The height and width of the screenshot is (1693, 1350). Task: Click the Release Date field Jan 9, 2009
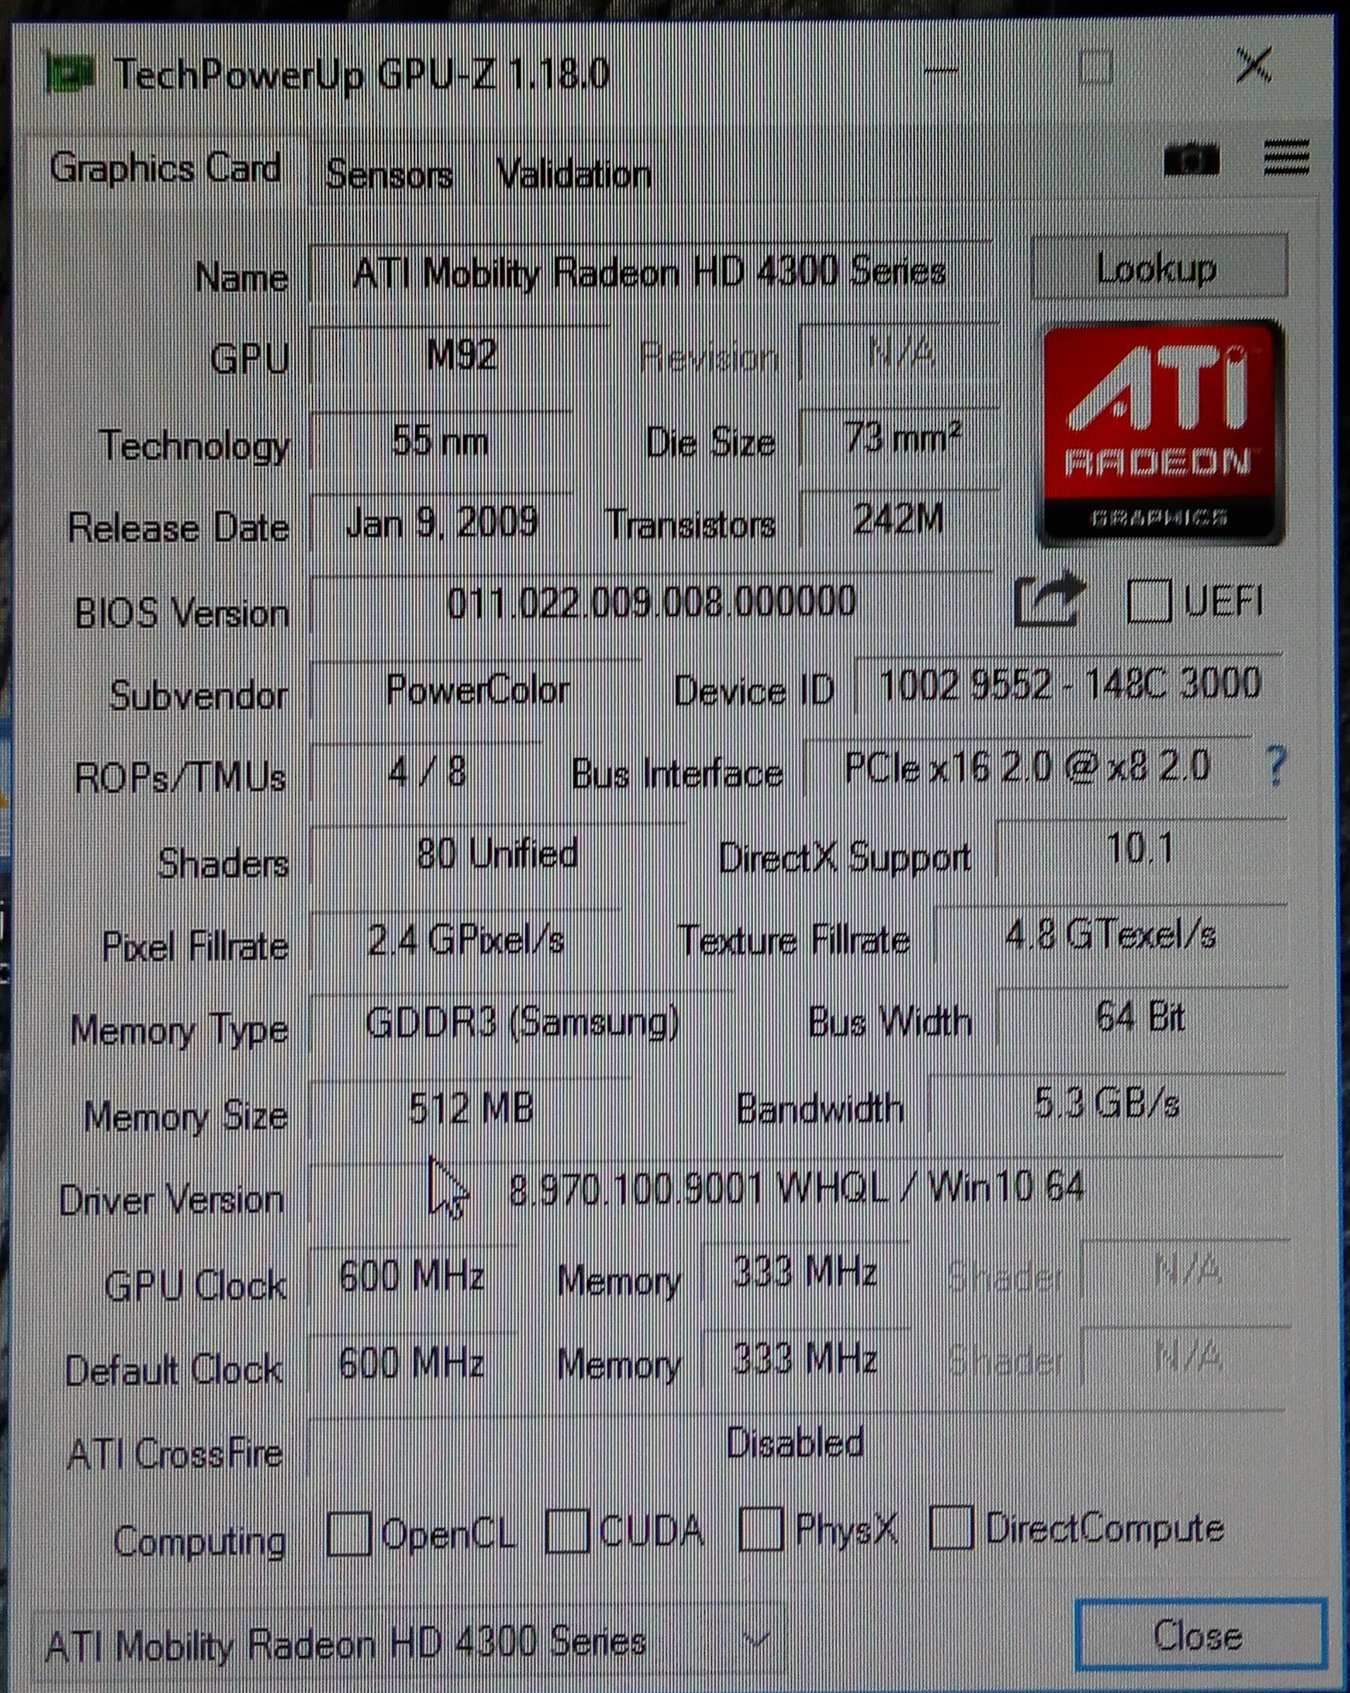[x=441, y=522]
